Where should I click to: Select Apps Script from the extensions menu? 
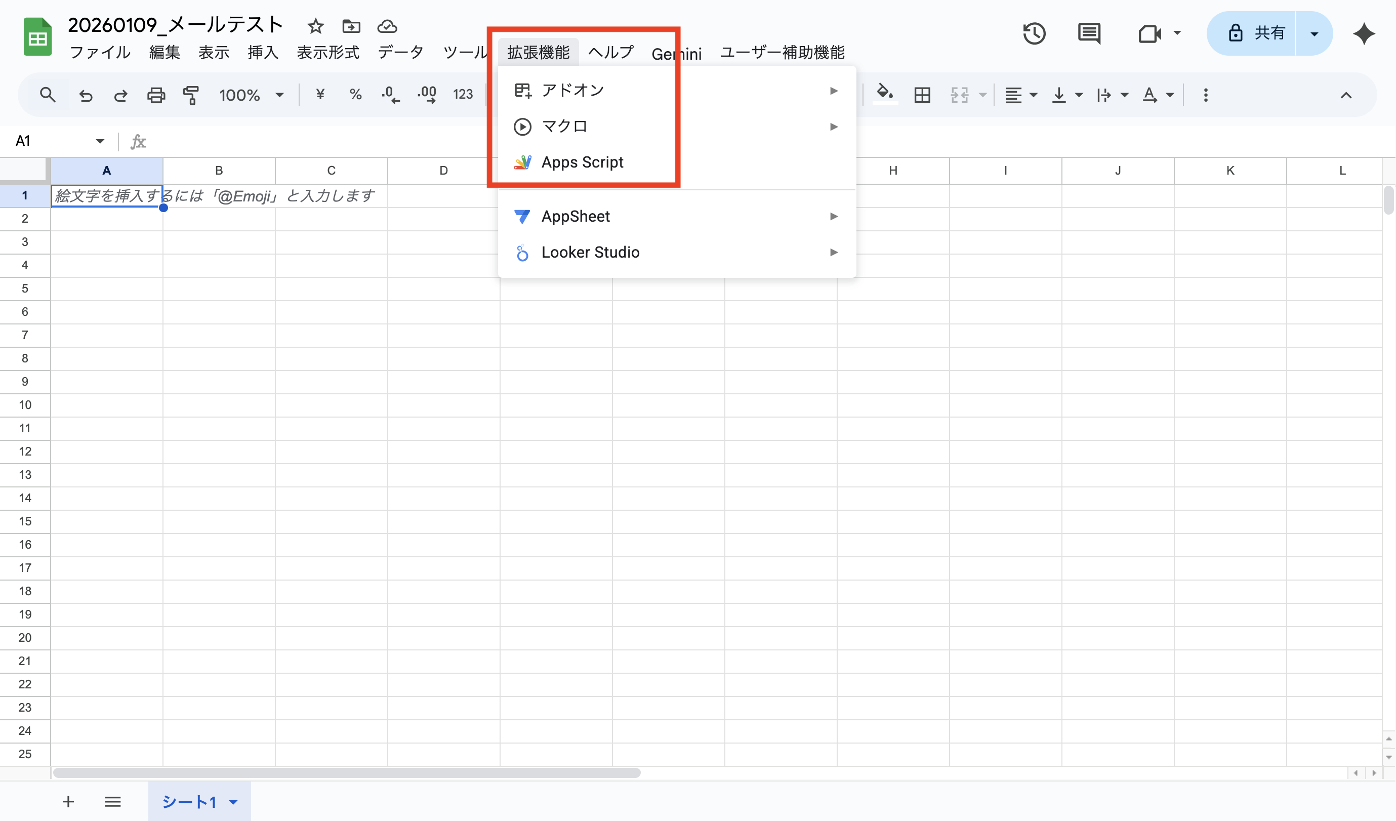[x=582, y=162]
